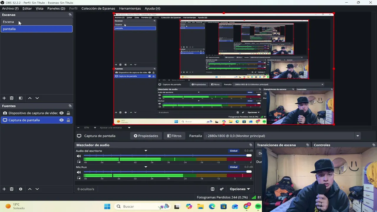Open source properties gear in Fuentes toolbar
377x212 pixels.
click(x=21, y=189)
